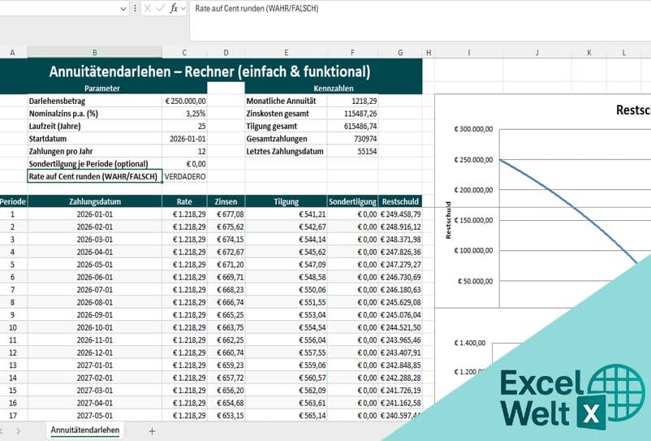Select the Darlehensbetrag label cell

tap(95, 101)
